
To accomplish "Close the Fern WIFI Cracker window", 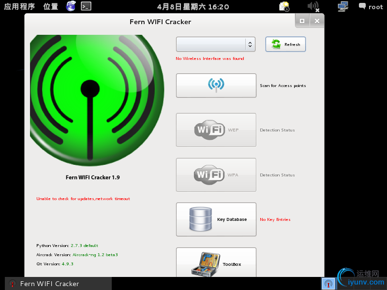I will pyautogui.click(x=317, y=21).
